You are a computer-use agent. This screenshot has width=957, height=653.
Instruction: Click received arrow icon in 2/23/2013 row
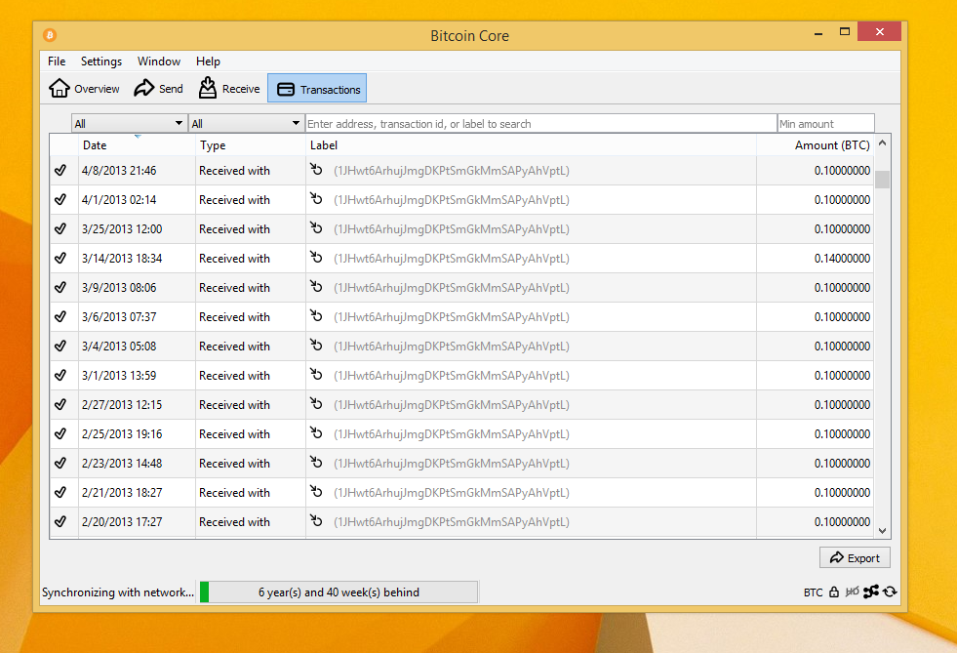point(315,462)
